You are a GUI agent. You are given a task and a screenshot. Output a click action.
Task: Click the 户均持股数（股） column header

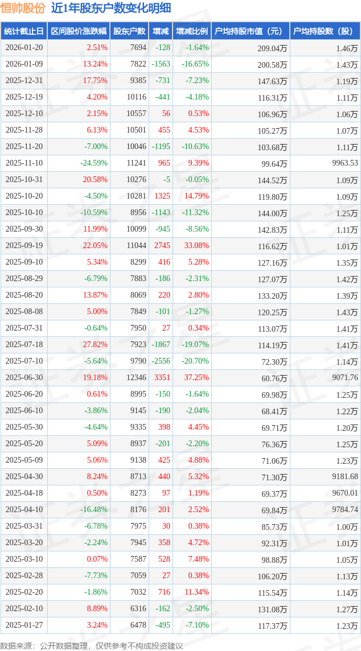(x=324, y=31)
